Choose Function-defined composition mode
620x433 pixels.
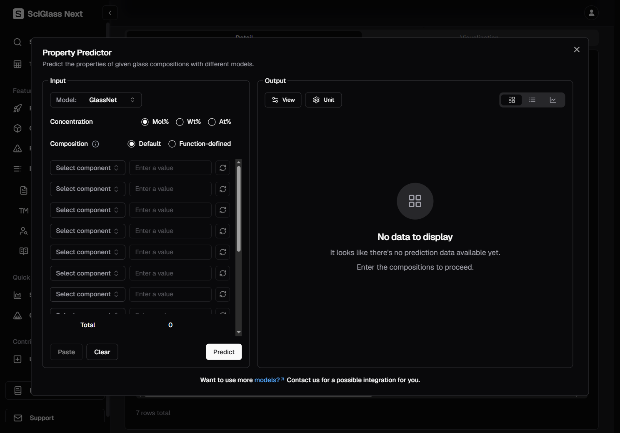pos(172,144)
